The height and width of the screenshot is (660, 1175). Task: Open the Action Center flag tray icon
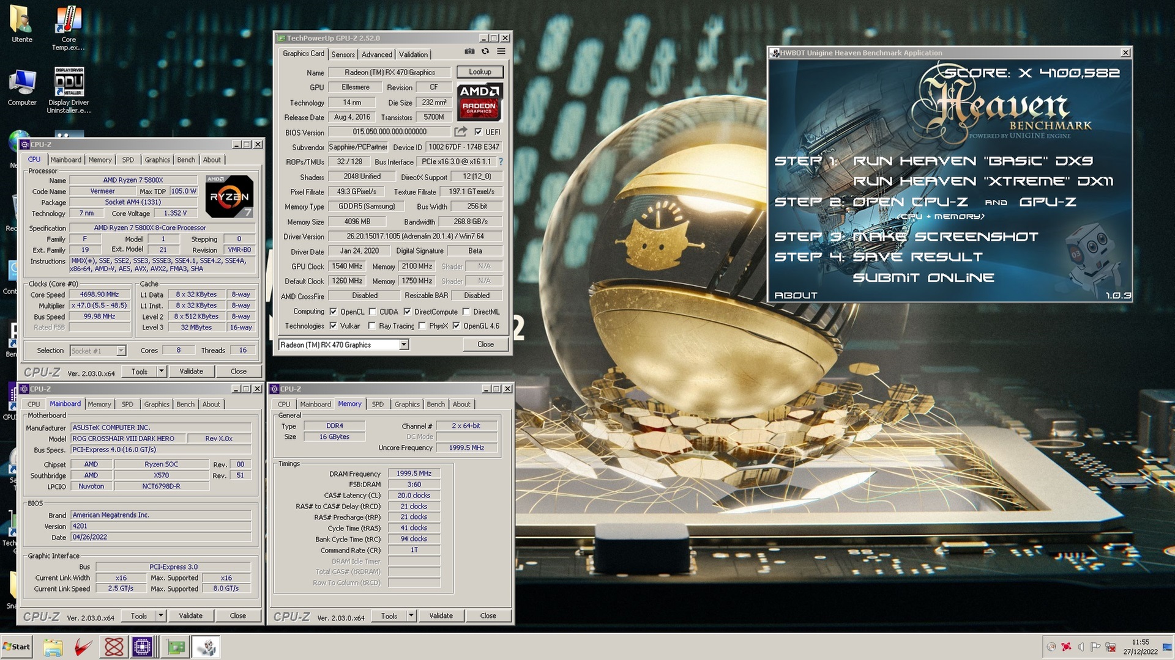[x=1095, y=647]
